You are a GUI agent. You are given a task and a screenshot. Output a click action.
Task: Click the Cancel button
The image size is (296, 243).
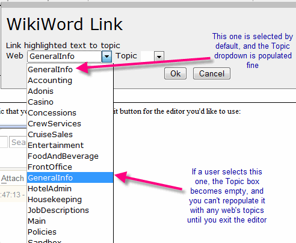[x=212, y=73]
